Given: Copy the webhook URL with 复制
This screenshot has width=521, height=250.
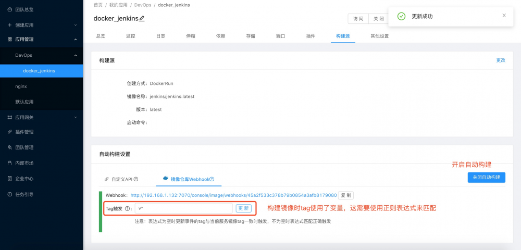Looking at the screenshot, I should coord(346,195).
